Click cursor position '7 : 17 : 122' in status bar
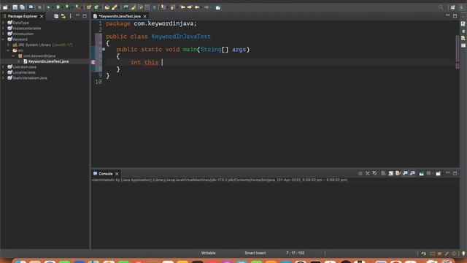Viewport: 467px width, 263px height. (x=295, y=253)
